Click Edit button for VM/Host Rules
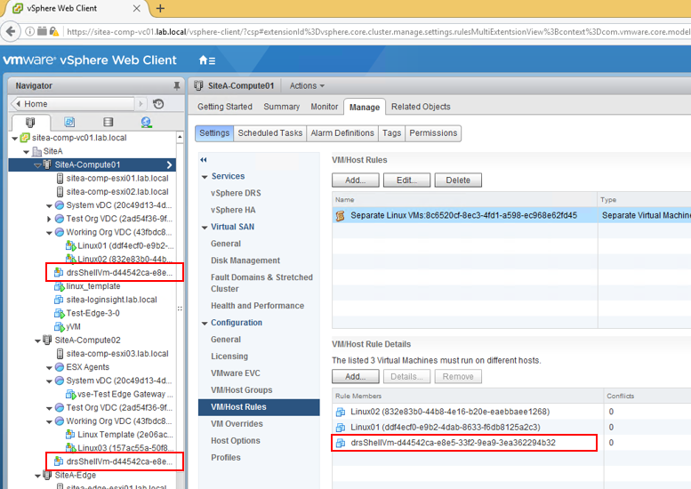Viewport: 691px width, 489px height. (x=406, y=180)
